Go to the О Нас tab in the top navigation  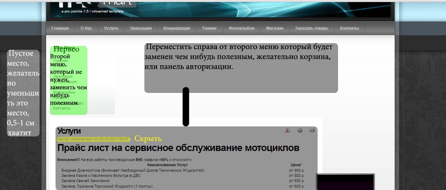pos(86,28)
